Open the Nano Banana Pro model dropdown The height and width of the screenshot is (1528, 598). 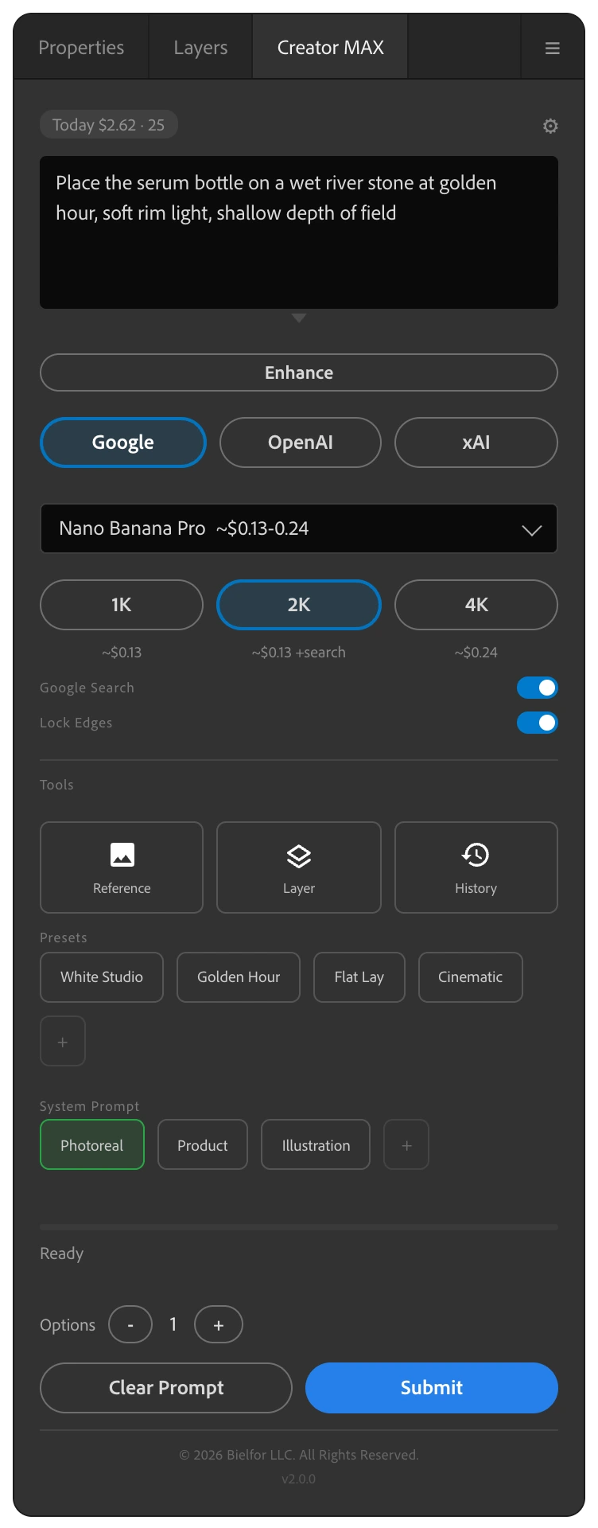click(x=299, y=528)
